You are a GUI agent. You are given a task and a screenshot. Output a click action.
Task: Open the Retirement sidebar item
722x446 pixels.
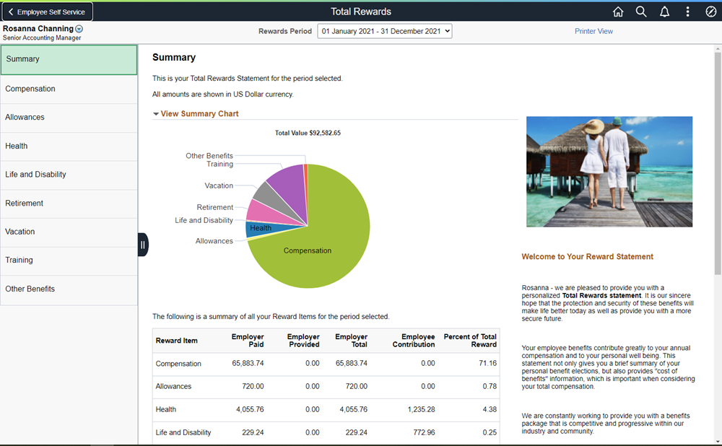pyautogui.click(x=69, y=204)
